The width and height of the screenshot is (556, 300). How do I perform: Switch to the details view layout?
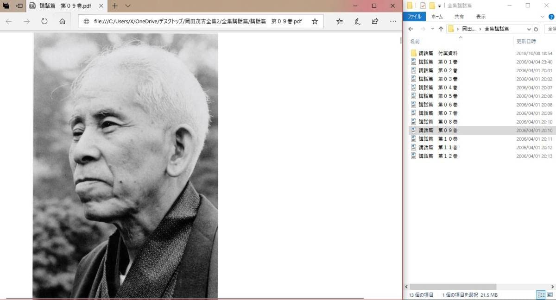[x=541, y=295]
